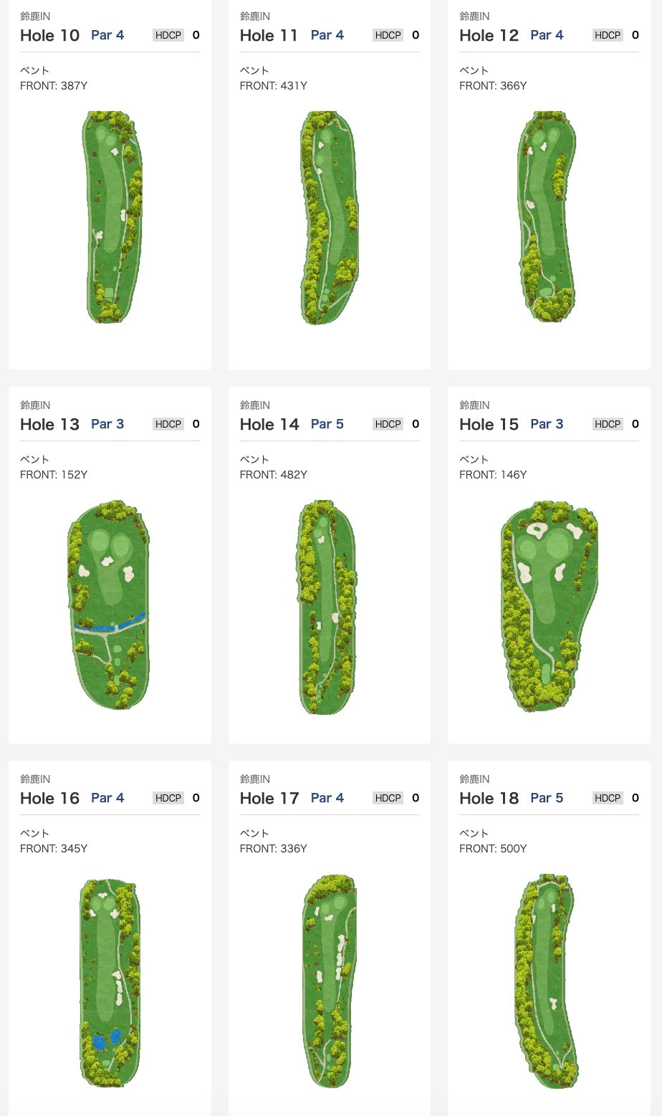Click the Hole 10 title
The image size is (662, 1116).
click(49, 35)
